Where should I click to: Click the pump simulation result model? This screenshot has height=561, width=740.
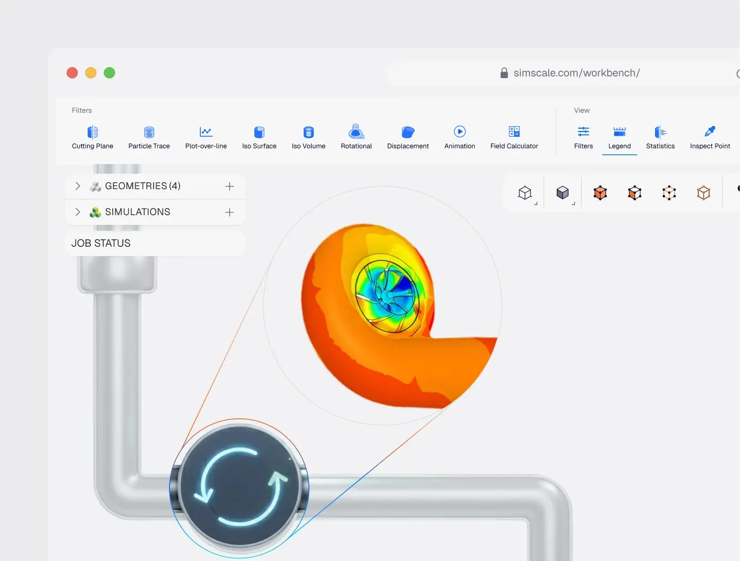(398, 315)
